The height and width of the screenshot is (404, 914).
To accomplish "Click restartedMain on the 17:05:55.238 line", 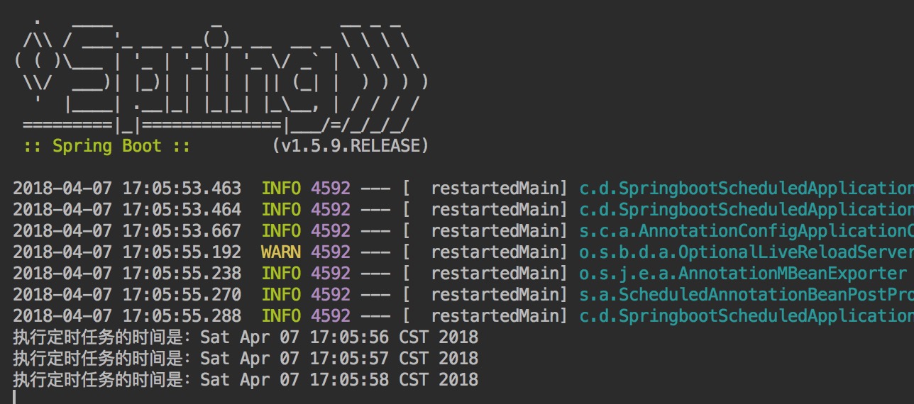I will click(x=500, y=274).
